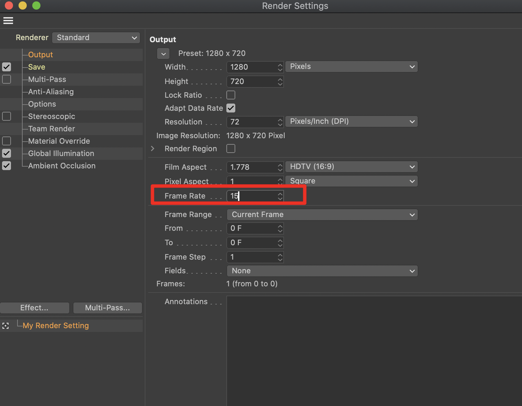Click the Frame Rate stepper arrows
This screenshot has height=406, width=522.
pos(280,196)
